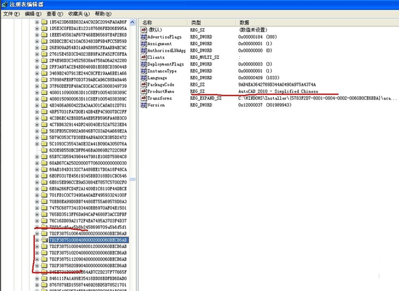Screen dimensions: 399x291
Task: Expand the 1EEE545563AF... registry key
Action: 37,35
